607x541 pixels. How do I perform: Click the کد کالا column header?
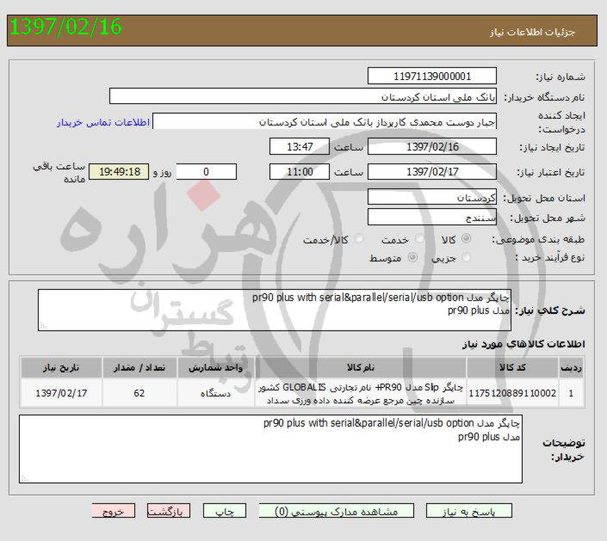[512, 367]
